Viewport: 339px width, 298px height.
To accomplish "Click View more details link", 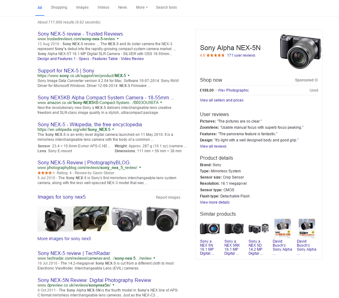I will 215,202.
